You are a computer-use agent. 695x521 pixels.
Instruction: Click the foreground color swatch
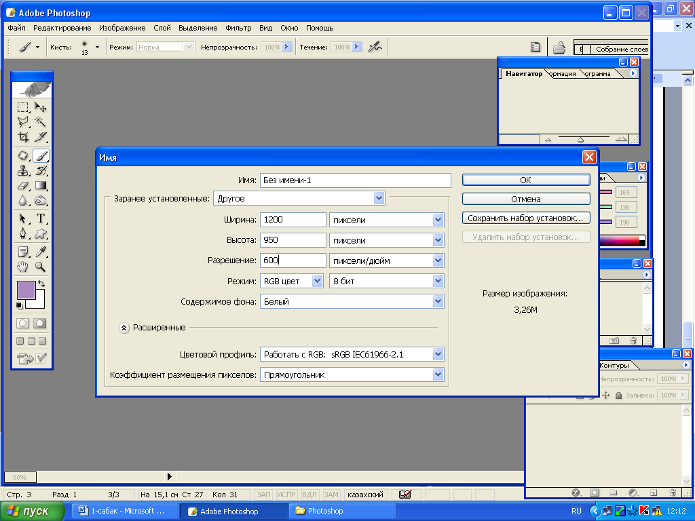26,290
